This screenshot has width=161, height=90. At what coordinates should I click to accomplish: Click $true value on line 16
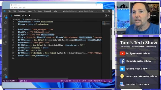46,48
